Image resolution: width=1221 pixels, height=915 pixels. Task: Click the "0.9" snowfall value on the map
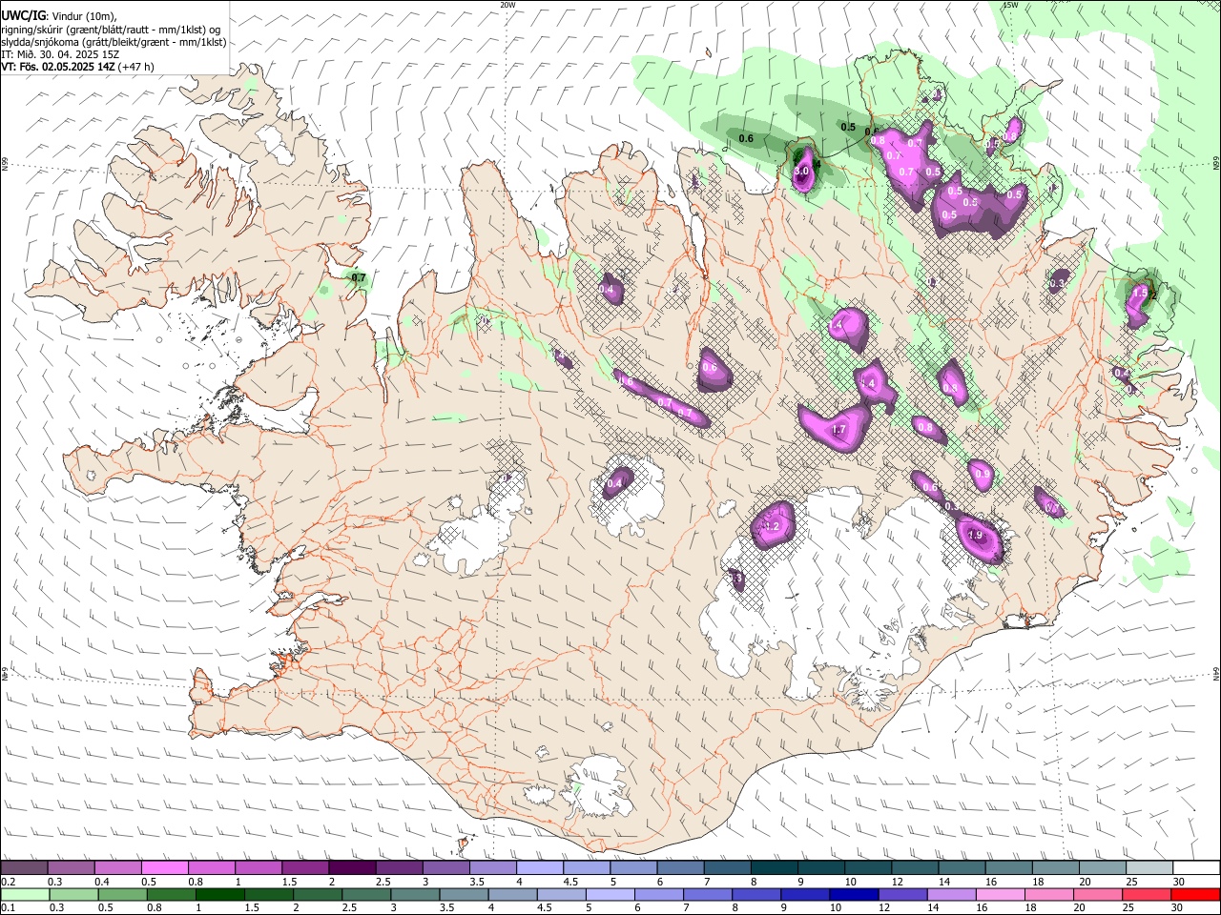point(982,474)
